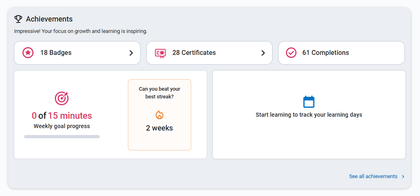The image size is (420, 196).
Task: Click the weekly goal progress bar
Action: pyautogui.click(x=62, y=137)
